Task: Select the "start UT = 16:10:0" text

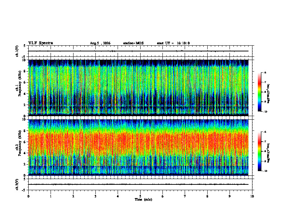Action: pyautogui.click(x=173, y=43)
